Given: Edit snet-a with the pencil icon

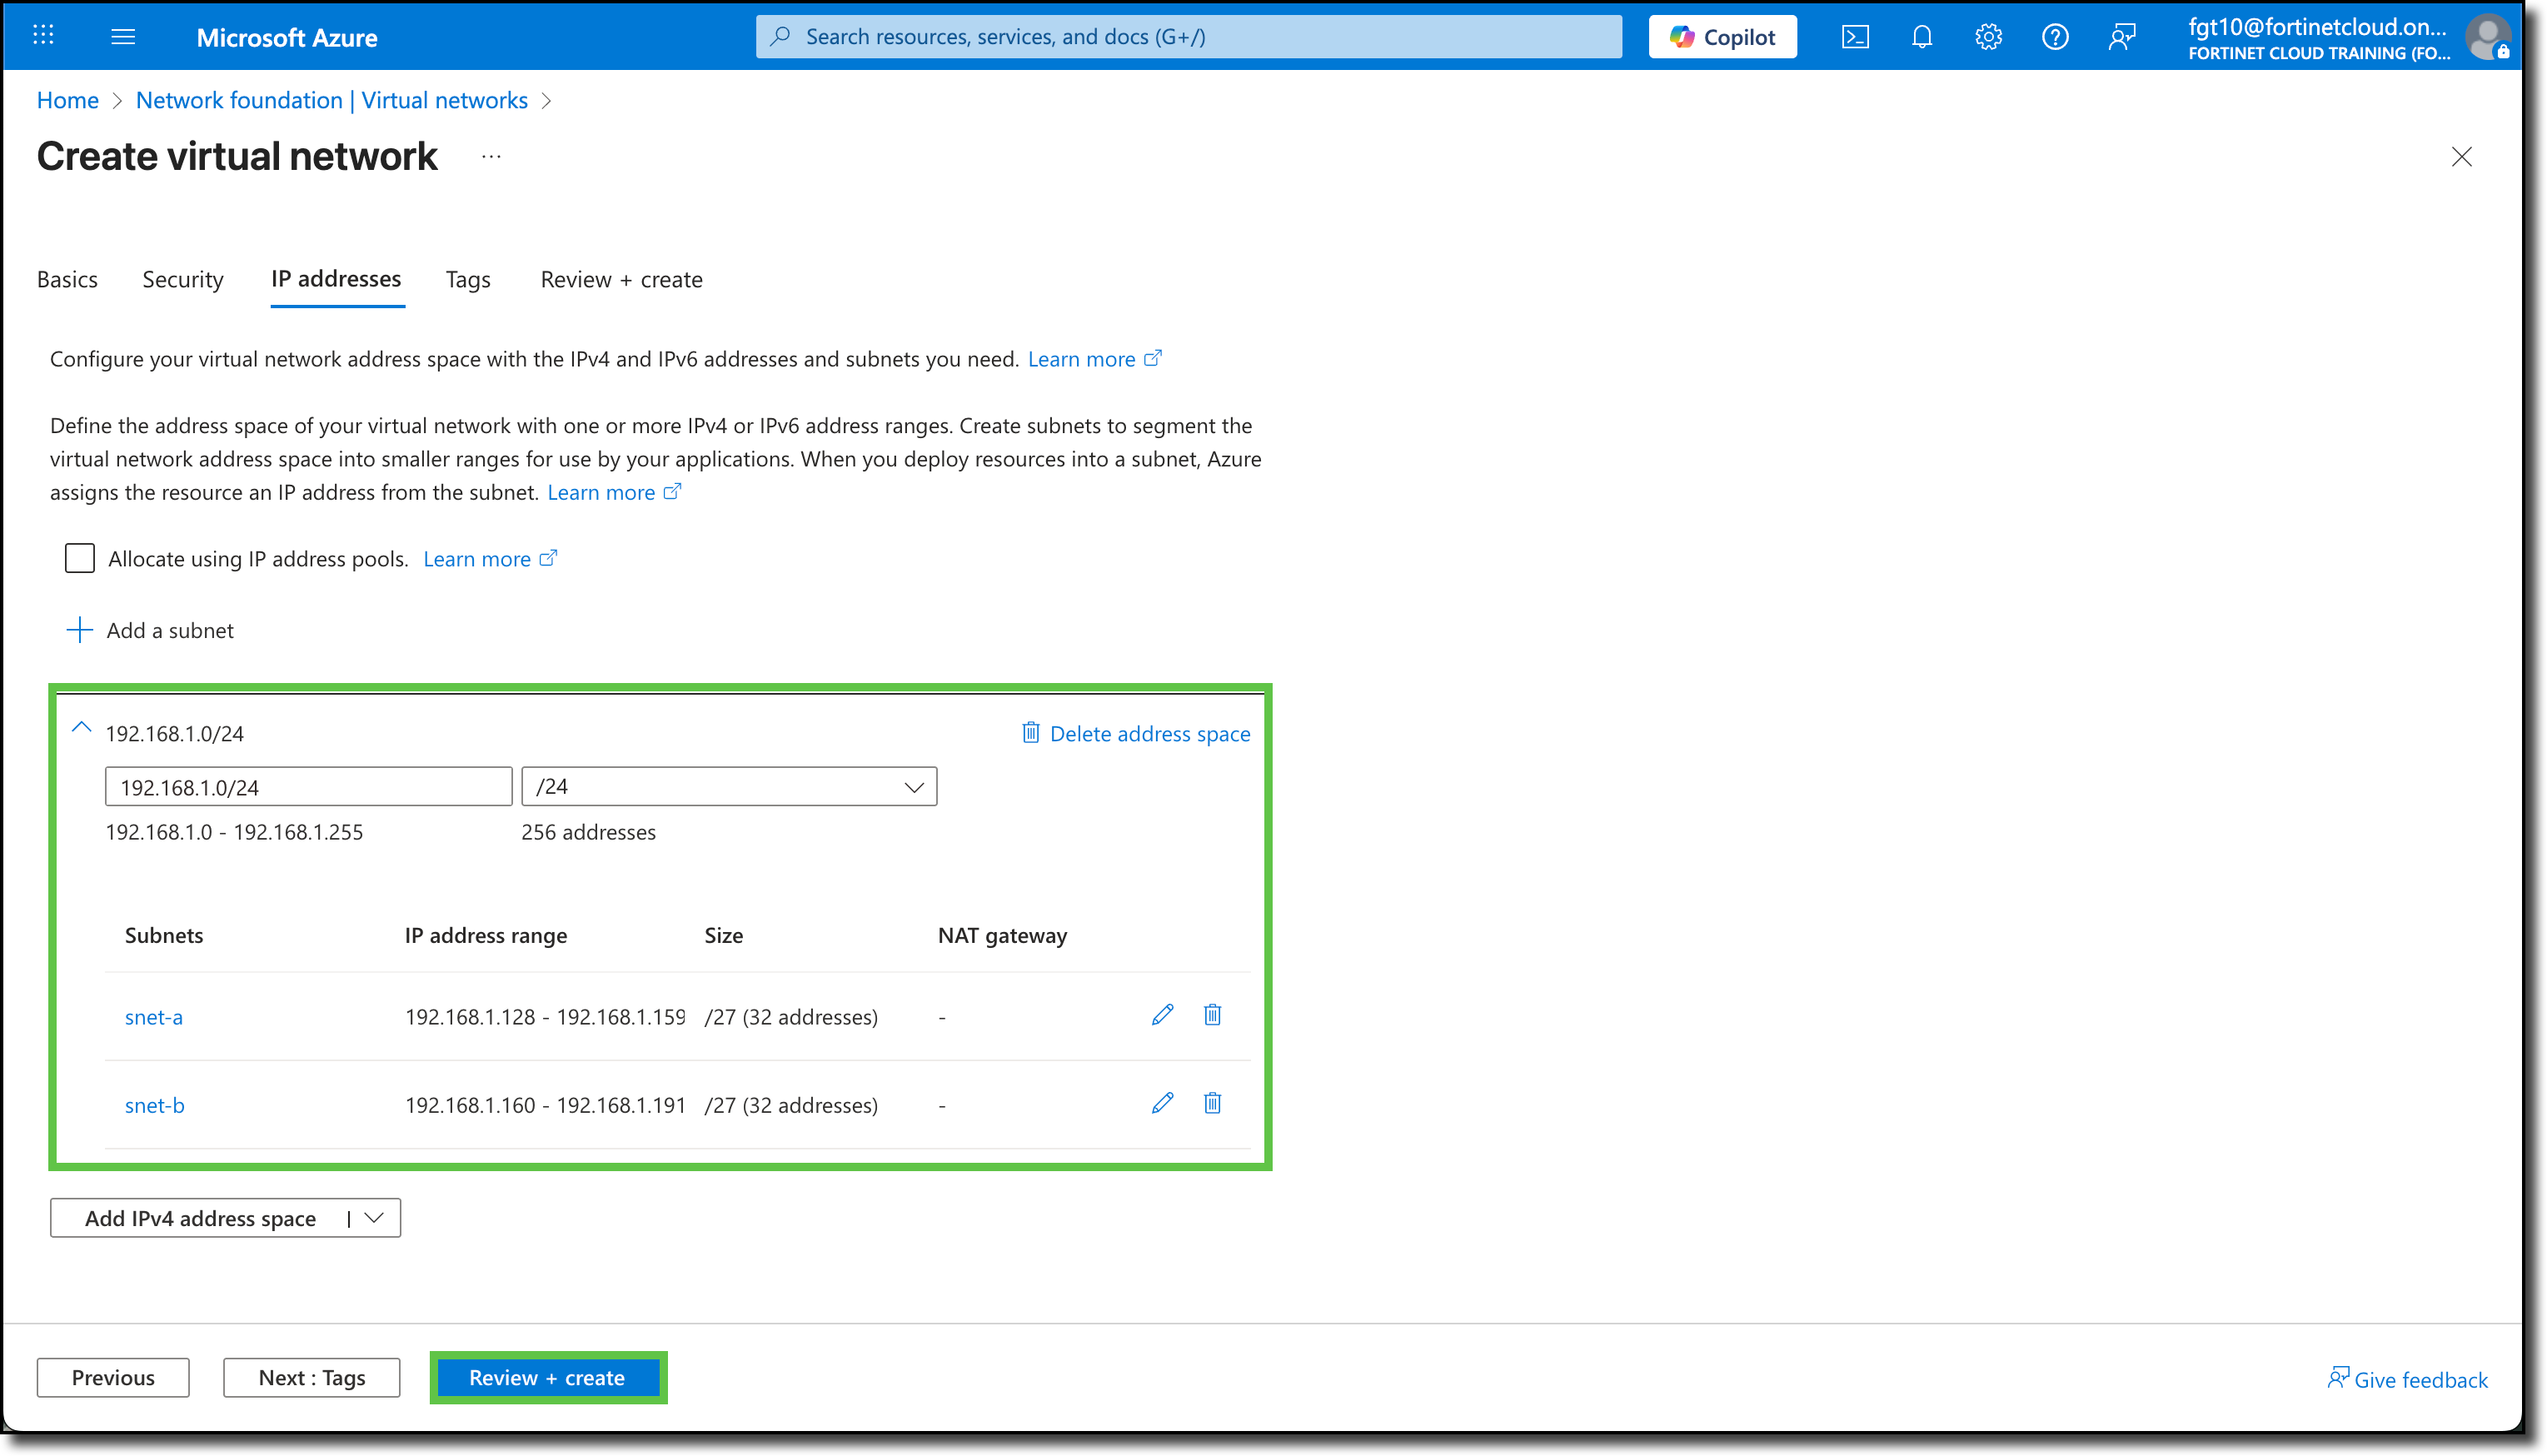Looking at the screenshot, I should point(1162,1015).
